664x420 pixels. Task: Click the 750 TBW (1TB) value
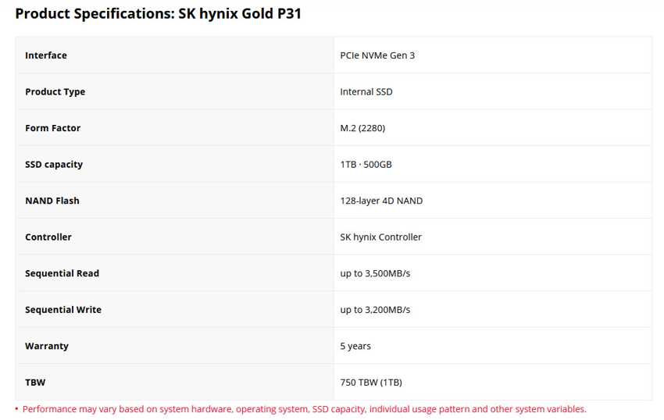tap(371, 383)
